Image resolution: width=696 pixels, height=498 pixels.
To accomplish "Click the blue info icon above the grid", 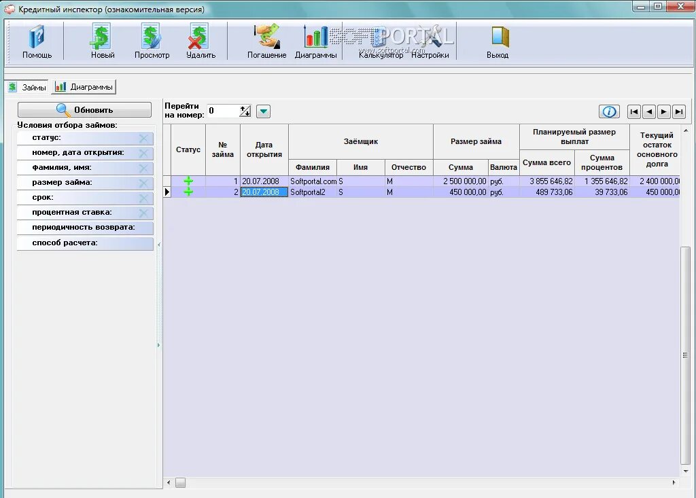I will [x=610, y=111].
